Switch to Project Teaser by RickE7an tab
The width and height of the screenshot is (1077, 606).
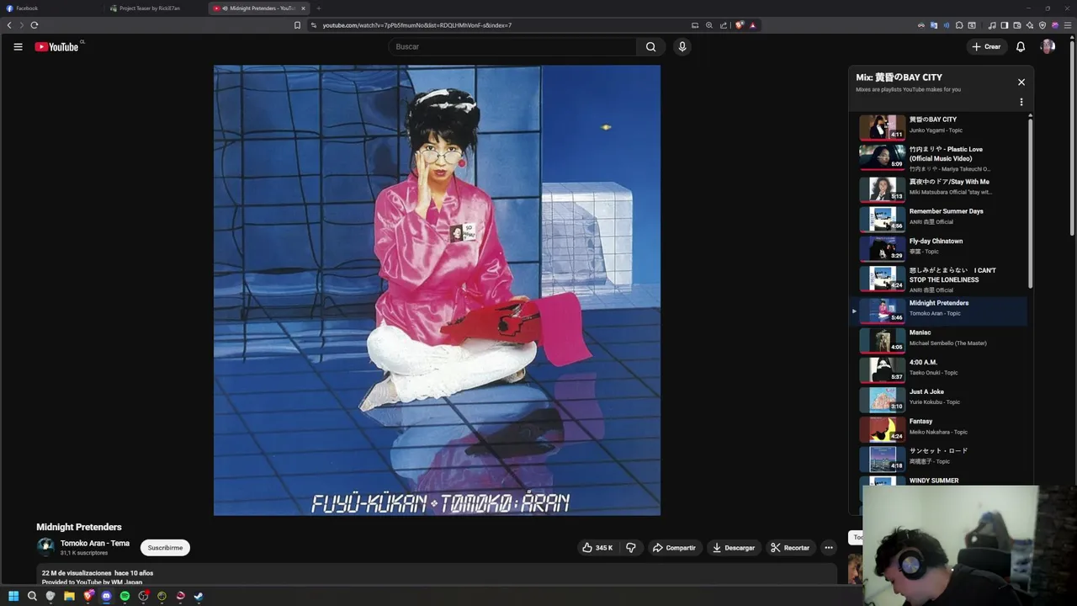156,8
